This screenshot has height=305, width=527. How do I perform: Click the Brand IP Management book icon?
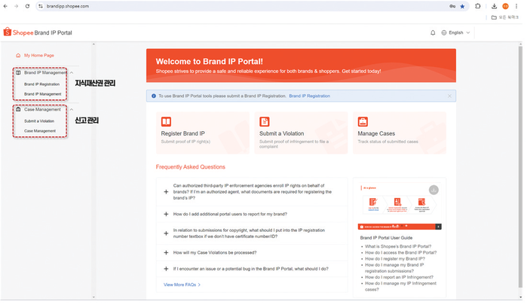click(x=18, y=72)
